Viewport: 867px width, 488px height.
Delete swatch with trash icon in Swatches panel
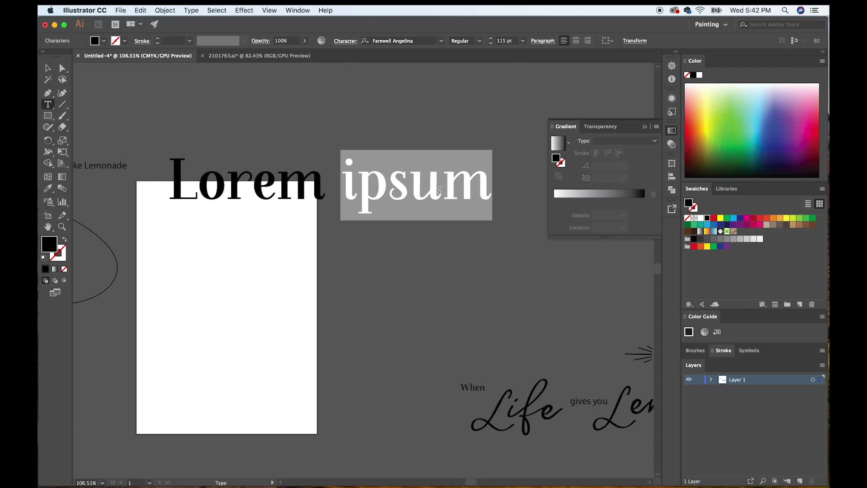(x=811, y=305)
